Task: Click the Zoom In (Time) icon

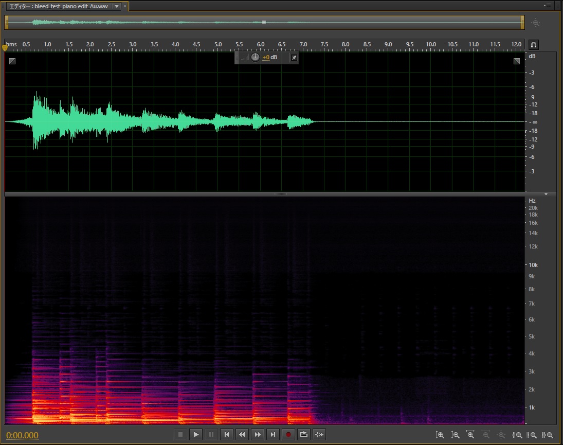Action: point(470,435)
